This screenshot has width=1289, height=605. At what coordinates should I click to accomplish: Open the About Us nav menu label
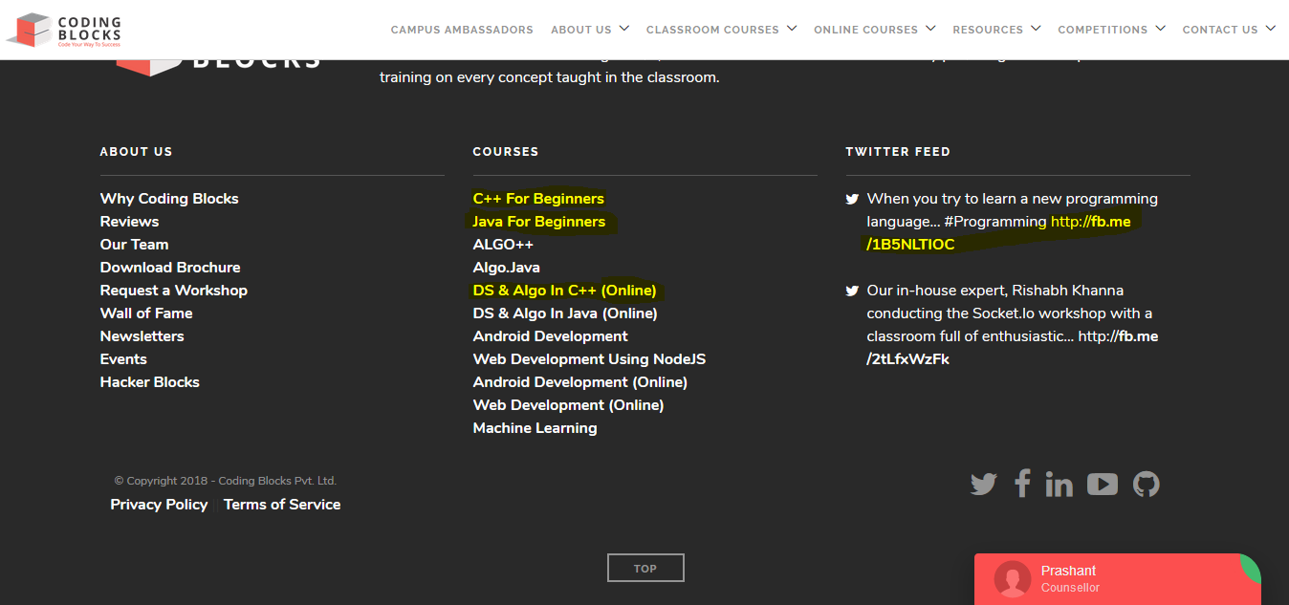click(x=581, y=30)
